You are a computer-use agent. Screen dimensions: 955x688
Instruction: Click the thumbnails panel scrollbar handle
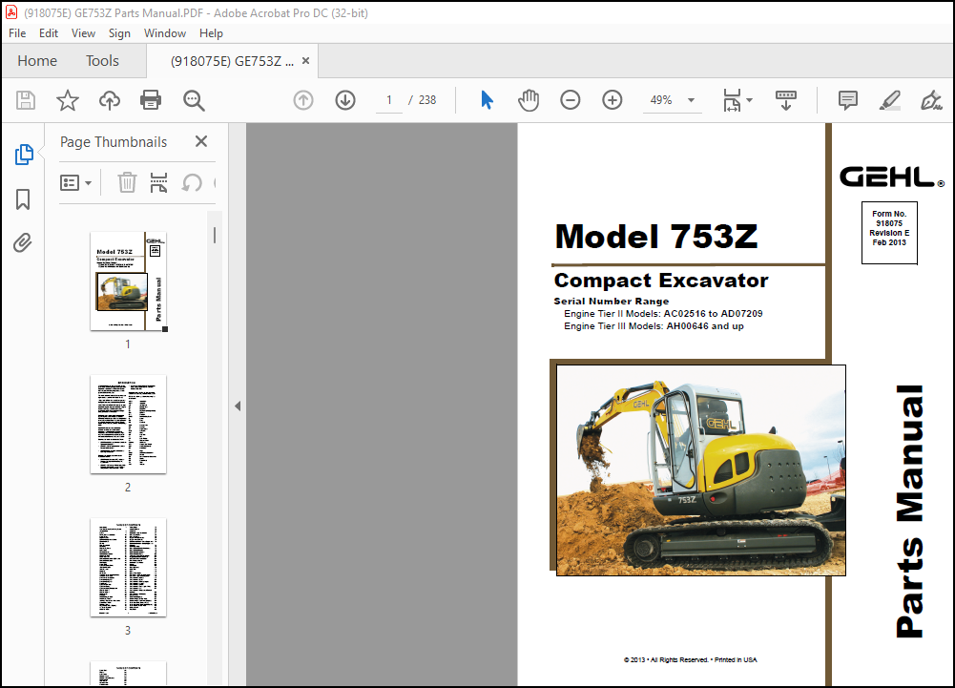pyautogui.click(x=215, y=236)
